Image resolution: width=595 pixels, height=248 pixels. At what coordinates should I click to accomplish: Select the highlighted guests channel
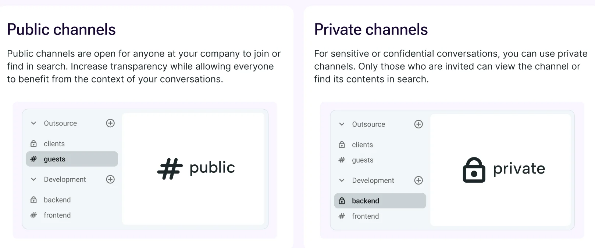click(54, 159)
